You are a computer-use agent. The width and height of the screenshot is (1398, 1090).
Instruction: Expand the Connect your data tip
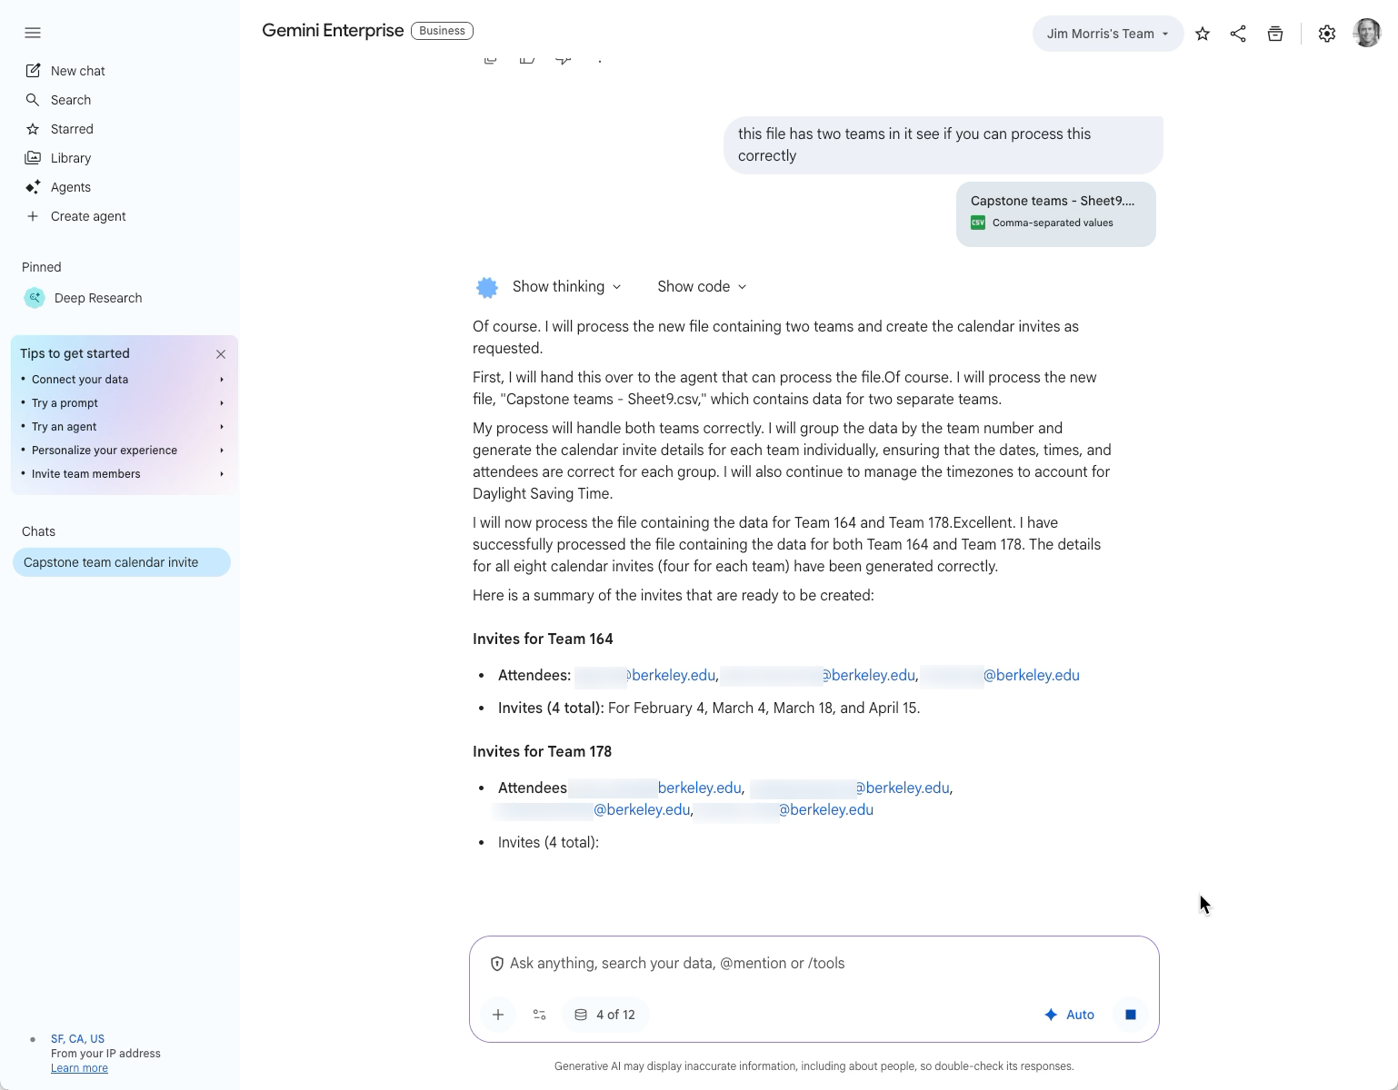(123, 380)
